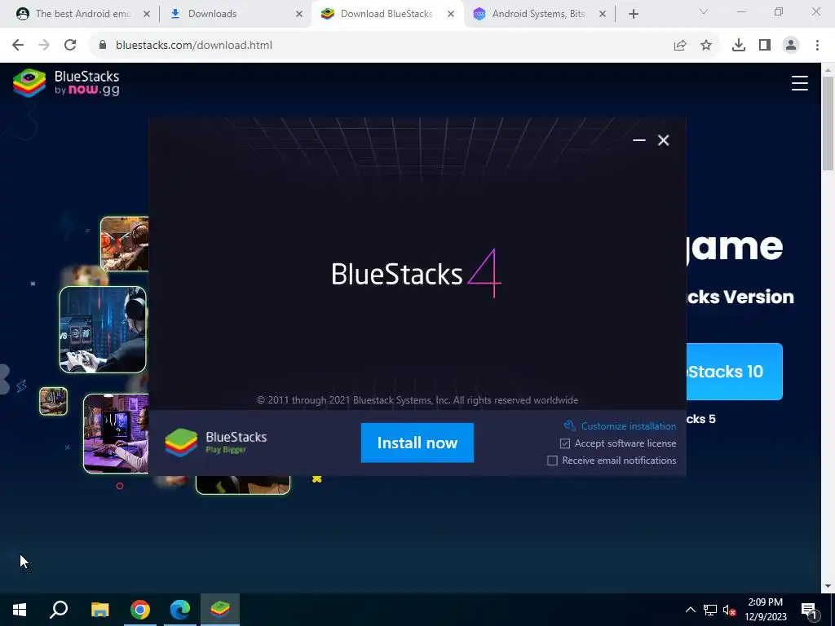Open the website hamburger menu
This screenshot has height=626, width=835.
click(799, 83)
